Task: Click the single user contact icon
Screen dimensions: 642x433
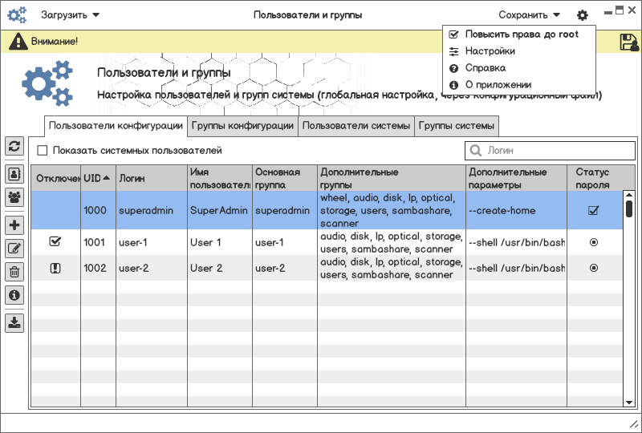Action: (14, 173)
